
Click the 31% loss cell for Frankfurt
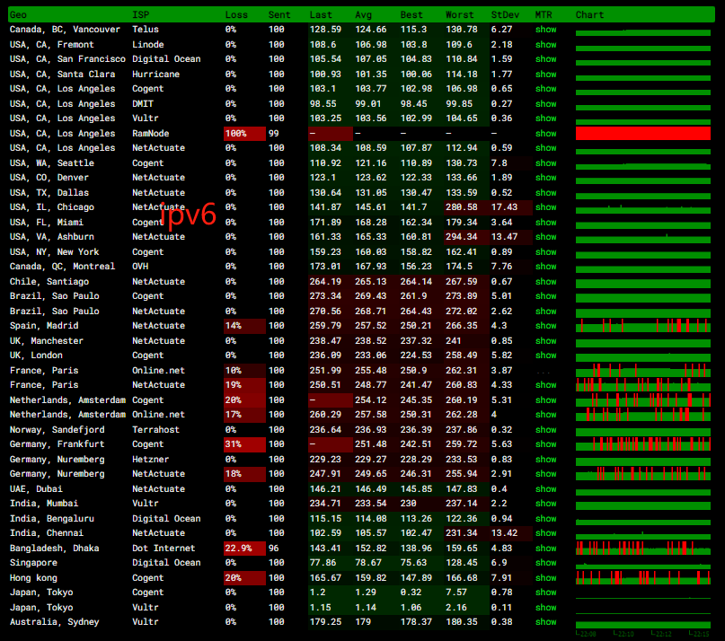point(244,444)
